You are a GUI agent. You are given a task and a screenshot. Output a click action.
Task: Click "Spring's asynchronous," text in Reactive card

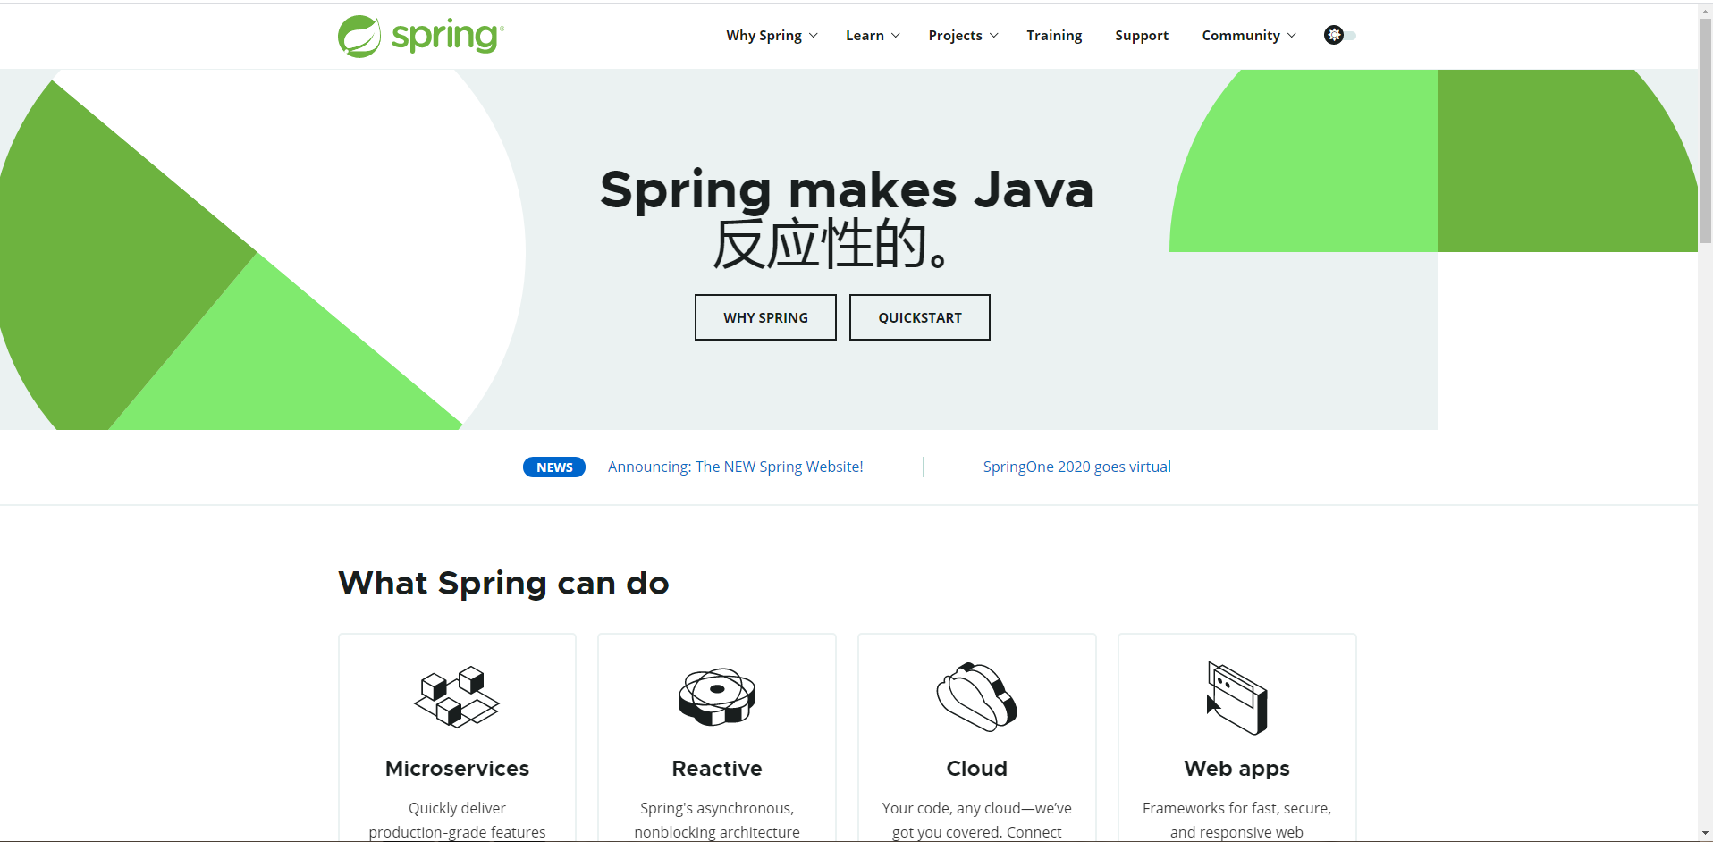click(717, 808)
